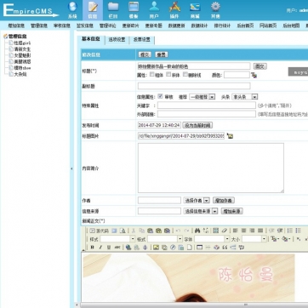
Task: Toggle underline in the editor toolbar
Action: click(109, 248)
